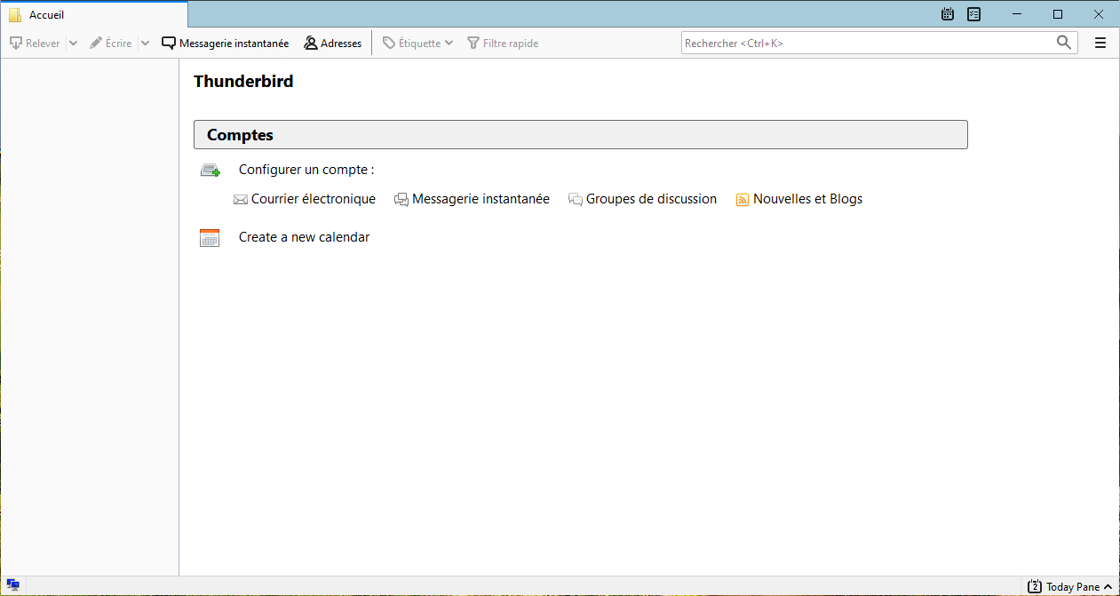Select the Accueil tab
The height and width of the screenshot is (596, 1120).
click(94, 15)
